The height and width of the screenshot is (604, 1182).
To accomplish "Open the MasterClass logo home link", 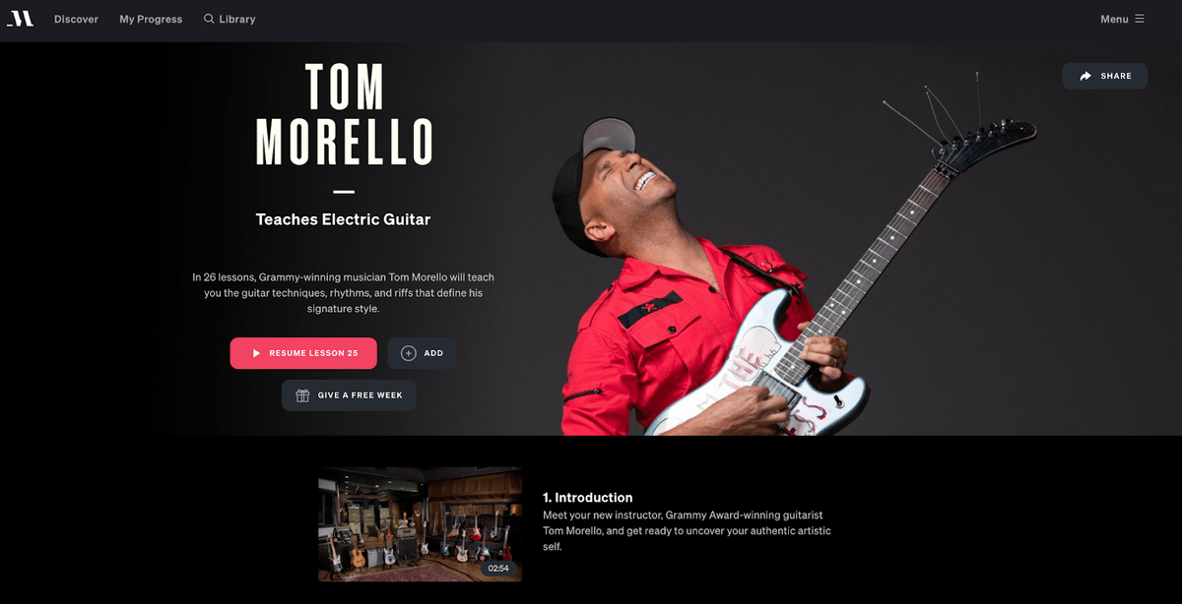I will pyautogui.click(x=20, y=19).
